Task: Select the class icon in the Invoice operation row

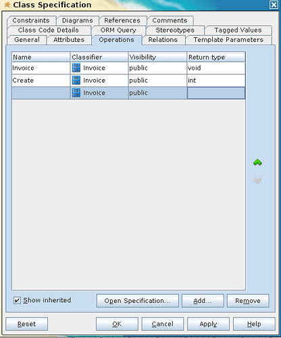Action: tap(76, 68)
